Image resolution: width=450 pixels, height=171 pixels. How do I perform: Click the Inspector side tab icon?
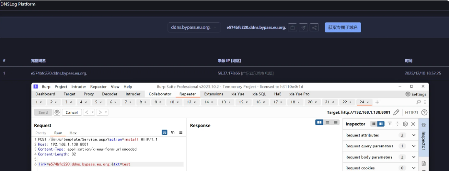click(x=424, y=125)
